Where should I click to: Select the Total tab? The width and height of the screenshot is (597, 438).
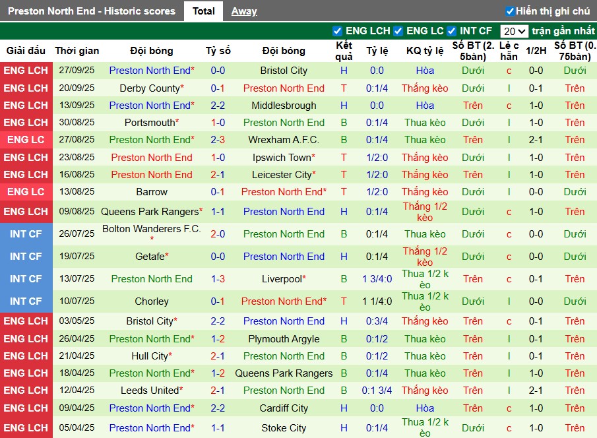point(203,11)
